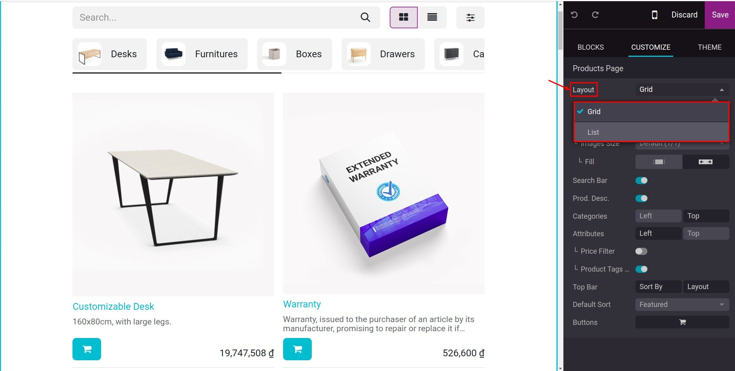This screenshot has height=371, width=735.
Task: Open mobile preview mode
Action: point(654,15)
